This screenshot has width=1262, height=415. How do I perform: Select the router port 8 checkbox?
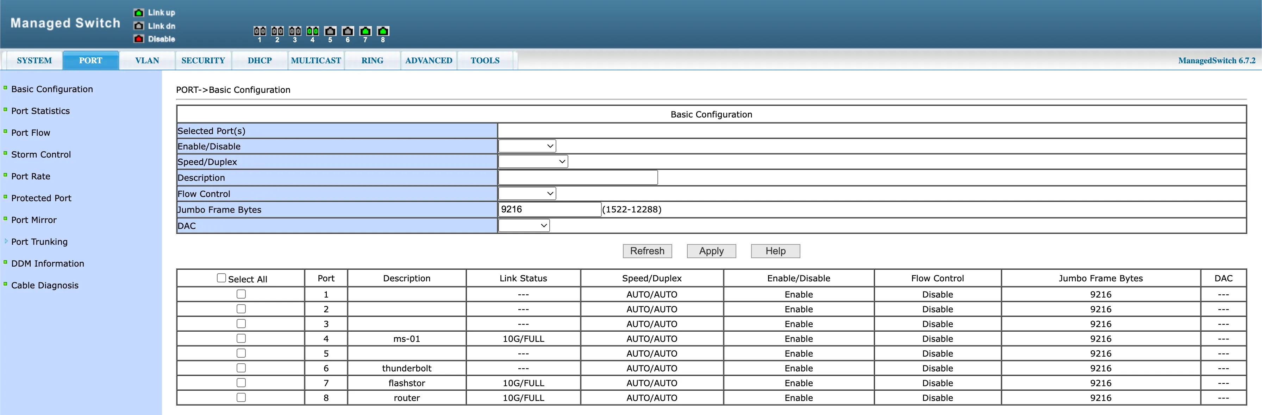click(241, 397)
